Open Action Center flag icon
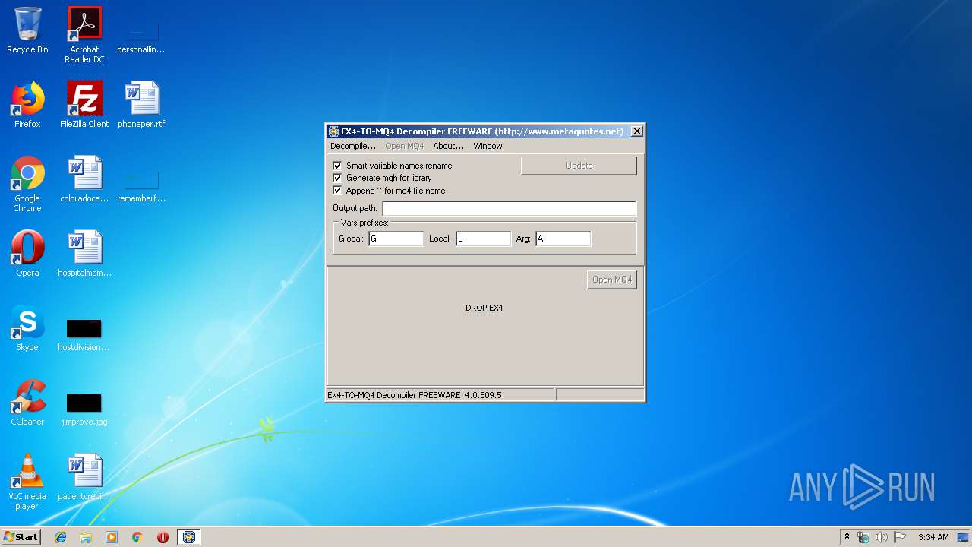 click(899, 537)
